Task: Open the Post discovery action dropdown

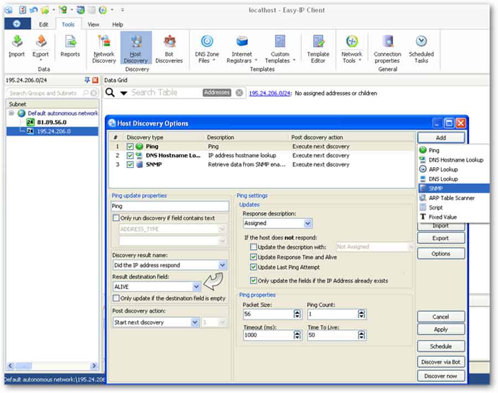Action: coord(195,322)
